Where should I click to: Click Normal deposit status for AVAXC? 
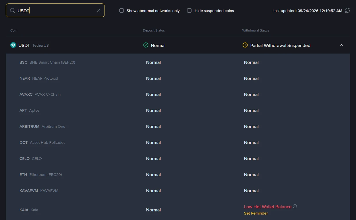(x=153, y=94)
